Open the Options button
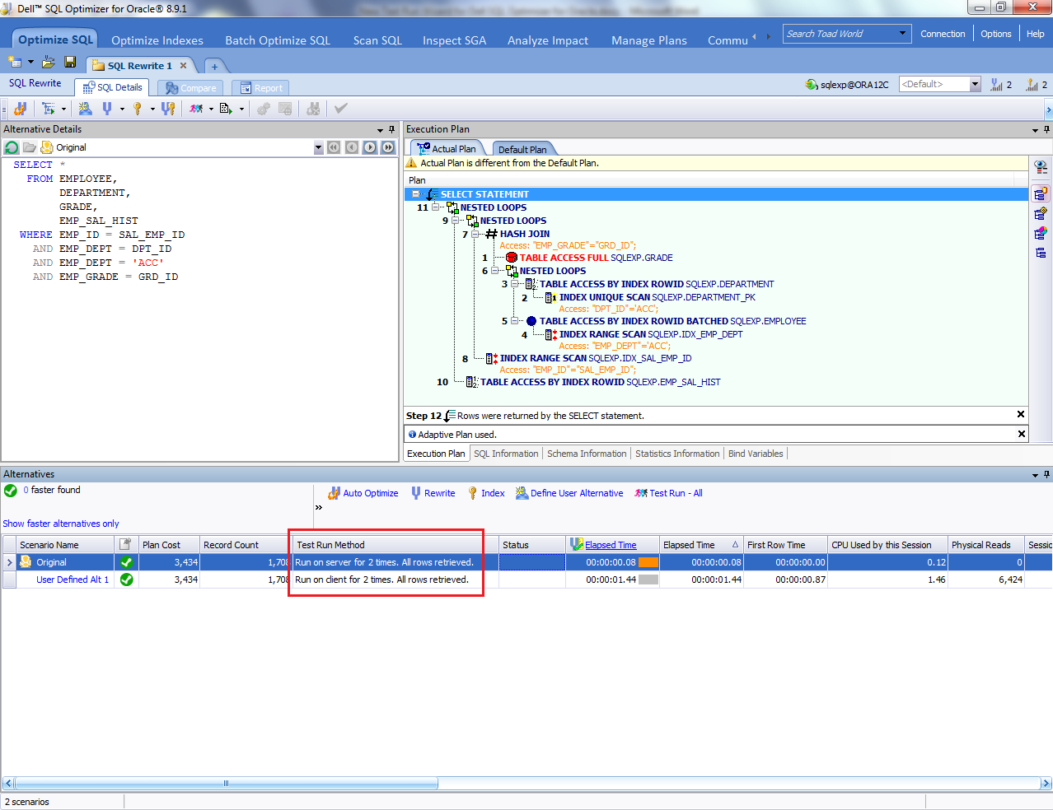Viewport: 1053px width, 810px height. click(995, 34)
